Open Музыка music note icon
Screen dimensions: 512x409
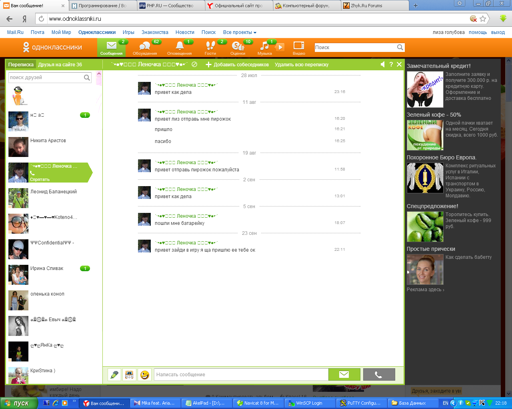point(265,48)
